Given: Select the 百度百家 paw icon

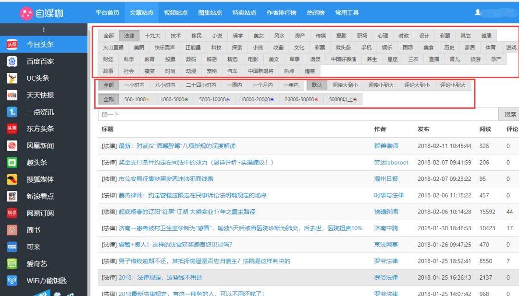Looking at the screenshot, I should click(12, 61).
